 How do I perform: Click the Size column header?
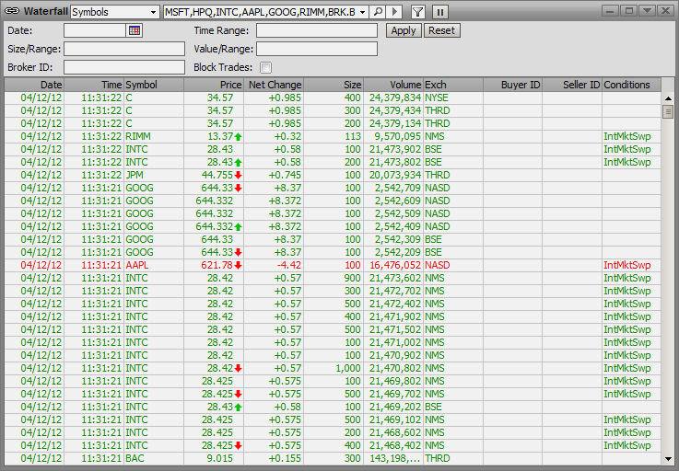click(x=333, y=85)
